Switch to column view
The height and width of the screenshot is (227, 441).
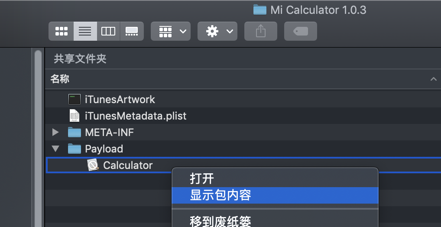point(108,31)
